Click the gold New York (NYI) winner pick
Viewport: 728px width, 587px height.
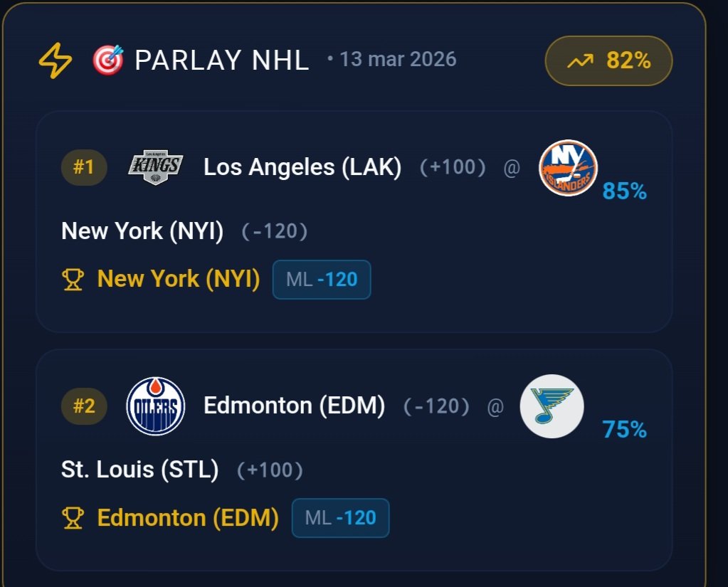(x=179, y=279)
